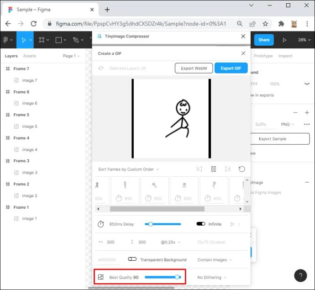Open the Page 1 dropdown
Viewport: 315px width, 290px height.
(x=71, y=56)
